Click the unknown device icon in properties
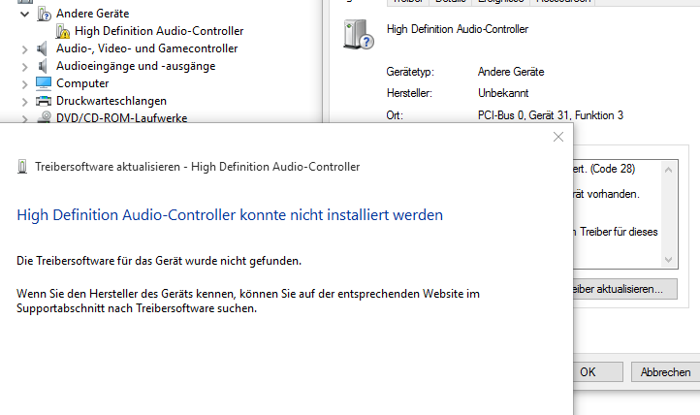This screenshot has height=415, width=700. (x=358, y=34)
